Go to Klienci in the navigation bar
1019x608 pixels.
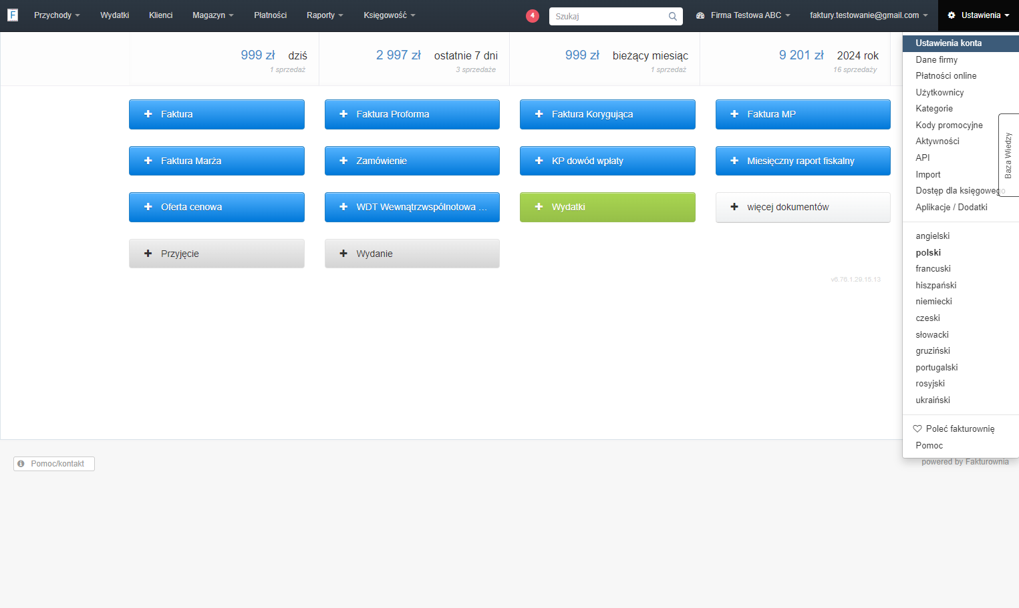click(161, 15)
